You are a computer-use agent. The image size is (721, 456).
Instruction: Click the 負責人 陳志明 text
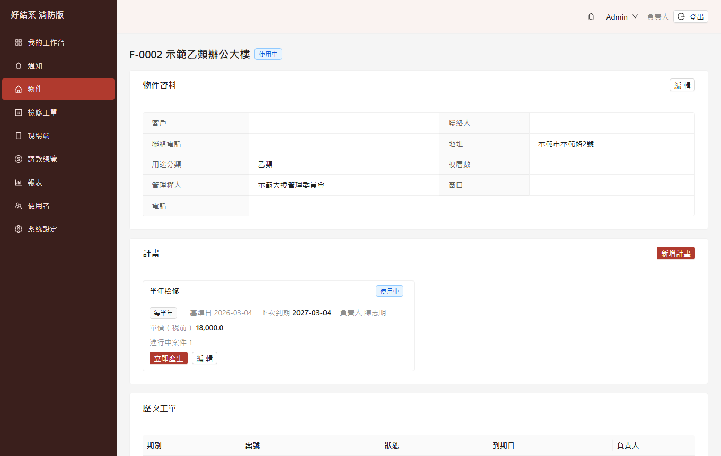pos(363,313)
